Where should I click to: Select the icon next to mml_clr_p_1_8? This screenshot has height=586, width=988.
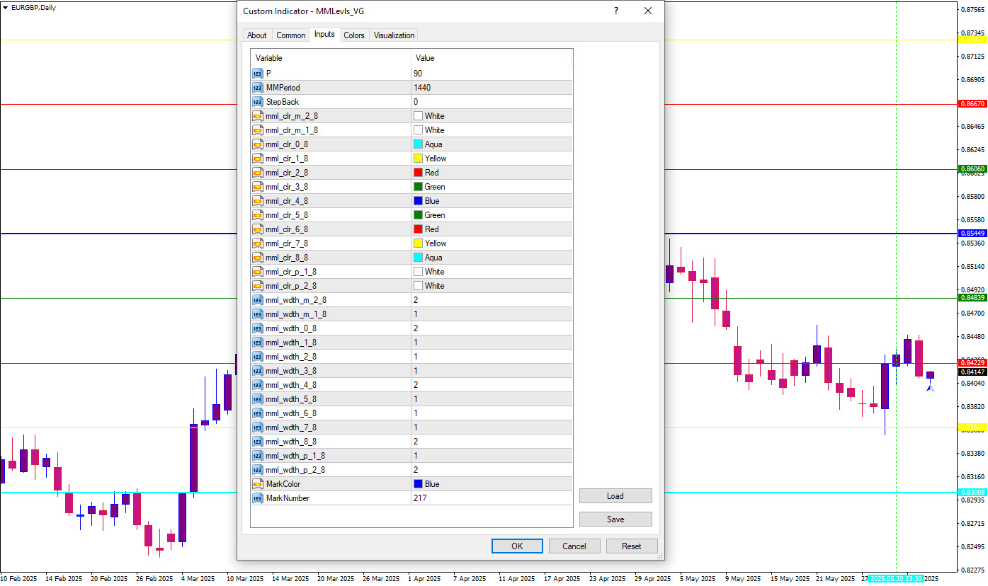(258, 272)
